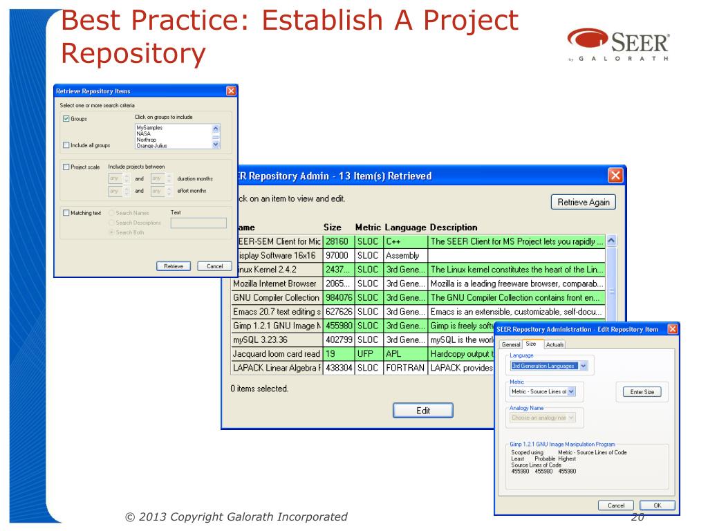Click Retrieve button in Retrieve Repository Items

point(174,266)
